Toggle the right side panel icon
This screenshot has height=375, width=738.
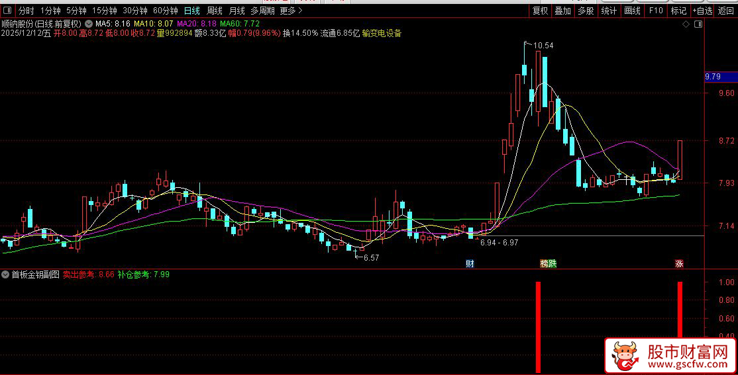coord(698,24)
